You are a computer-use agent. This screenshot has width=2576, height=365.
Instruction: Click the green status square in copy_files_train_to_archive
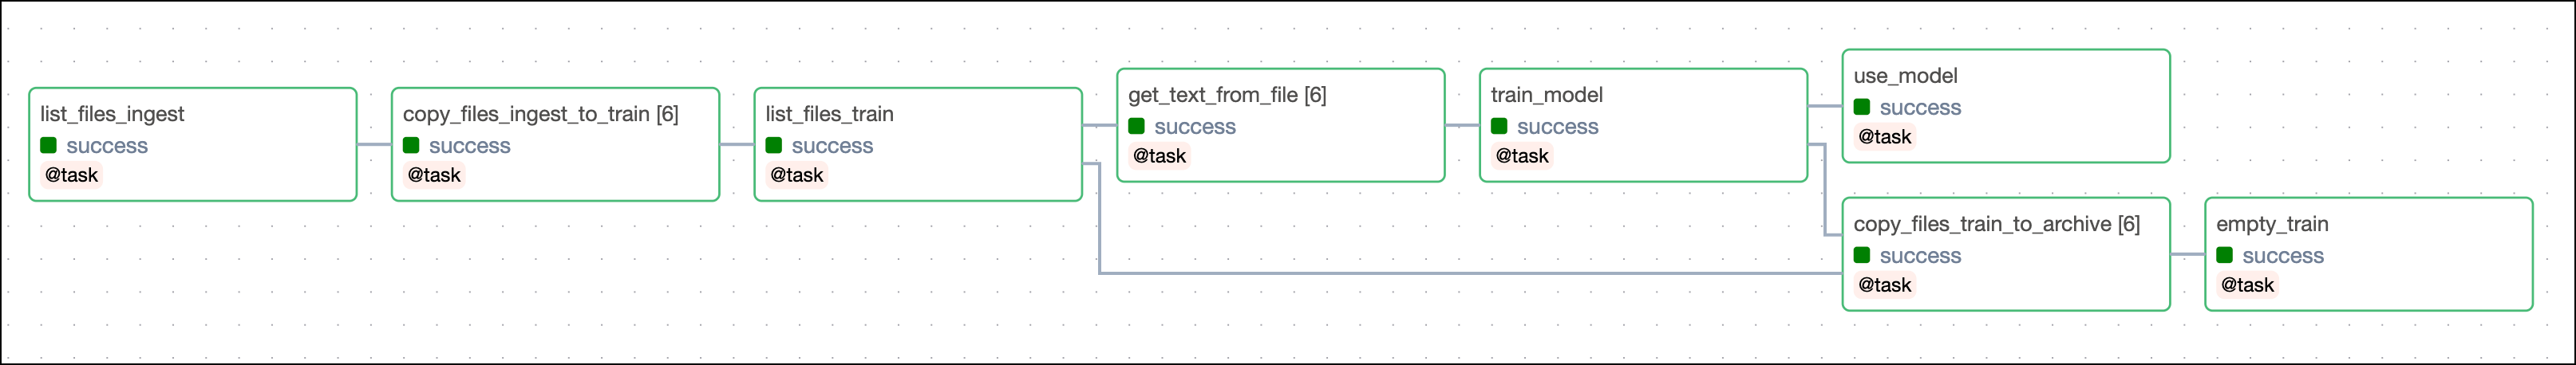(x=1862, y=256)
